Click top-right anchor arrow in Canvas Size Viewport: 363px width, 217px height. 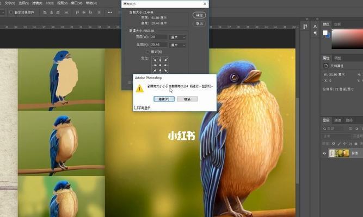point(166,60)
